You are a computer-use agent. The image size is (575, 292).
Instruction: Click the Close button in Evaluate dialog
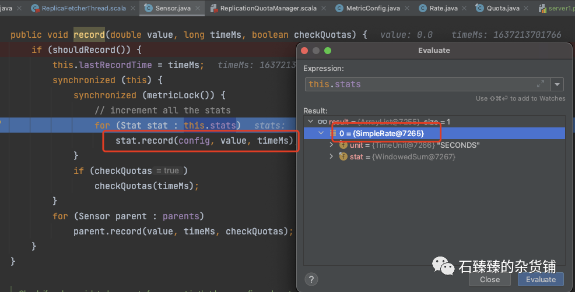coord(489,280)
